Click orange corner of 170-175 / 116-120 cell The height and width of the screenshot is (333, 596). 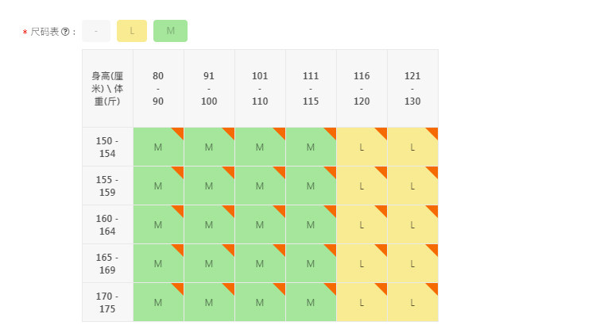coord(382,287)
